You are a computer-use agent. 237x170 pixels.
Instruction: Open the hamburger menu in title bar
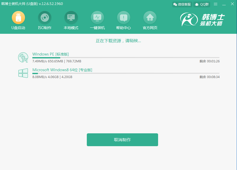pyautogui.click(x=215, y=4)
